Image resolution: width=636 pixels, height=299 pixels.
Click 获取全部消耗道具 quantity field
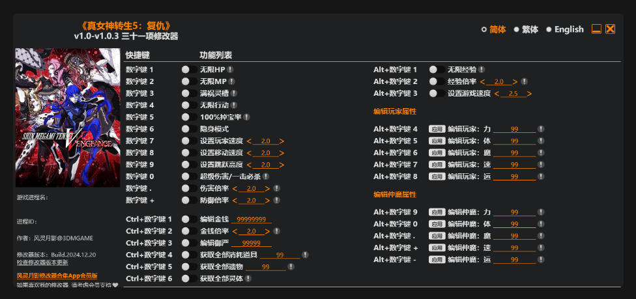tap(280, 255)
